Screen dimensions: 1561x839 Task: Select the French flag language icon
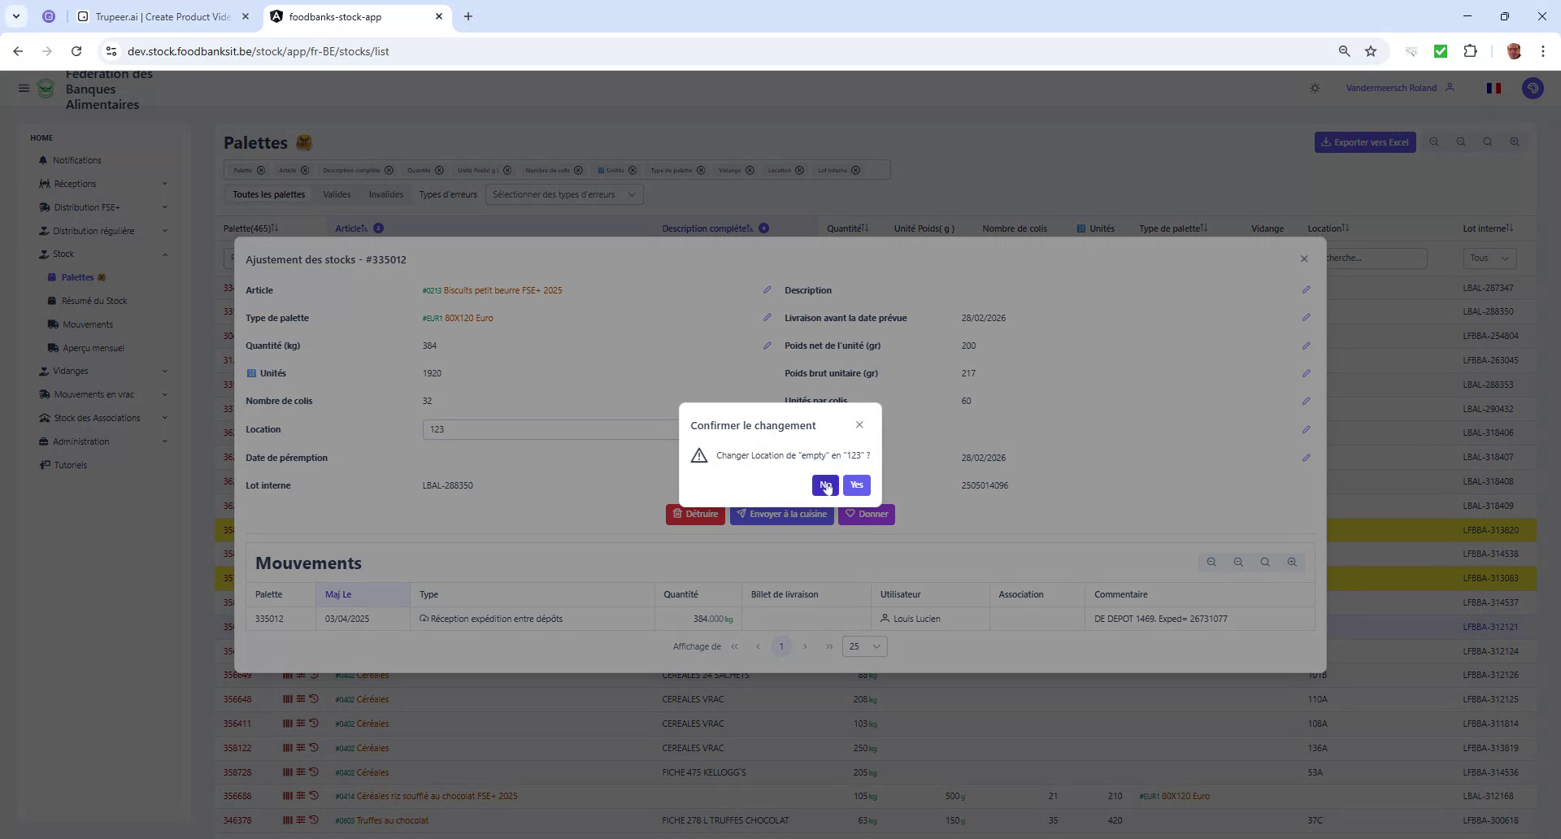click(1493, 88)
